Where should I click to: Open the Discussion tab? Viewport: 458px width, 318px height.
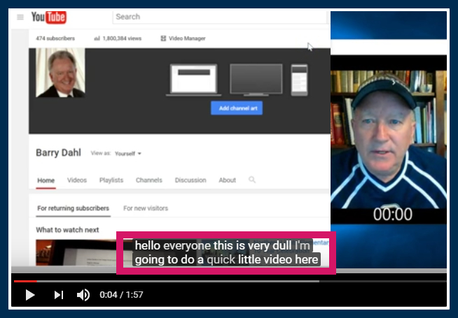click(x=190, y=180)
